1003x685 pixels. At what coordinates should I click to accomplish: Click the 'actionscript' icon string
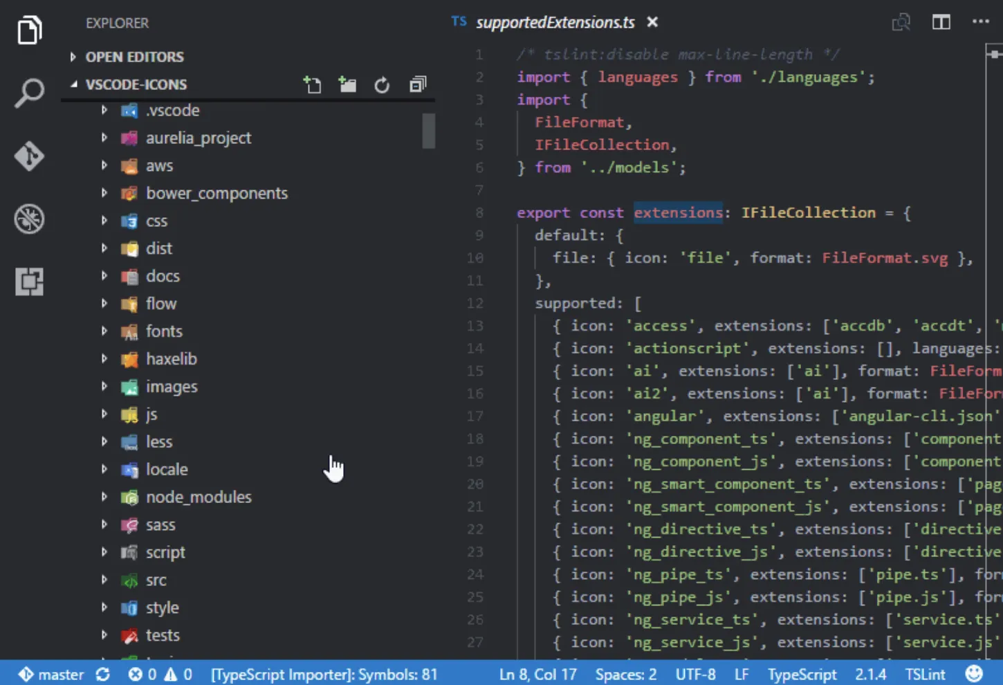point(688,349)
